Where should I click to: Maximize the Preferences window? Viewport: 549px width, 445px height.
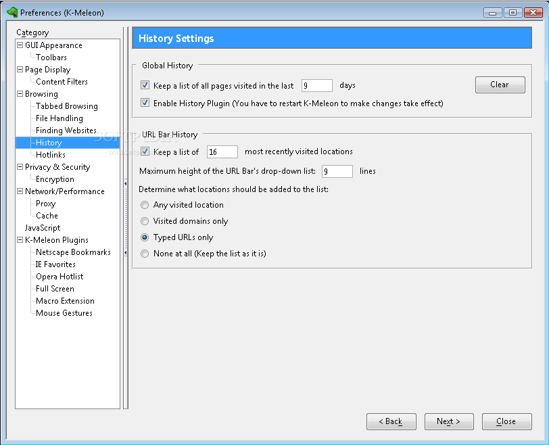[512, 13]
